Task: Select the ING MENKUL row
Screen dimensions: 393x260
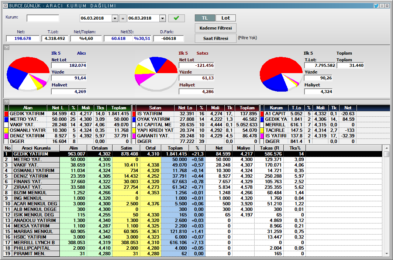Action: click(192, 198)
